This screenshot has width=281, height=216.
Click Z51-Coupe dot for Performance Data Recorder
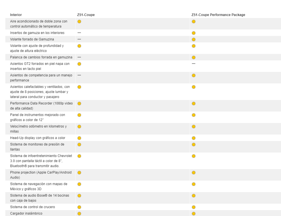(x=79, y=104)
